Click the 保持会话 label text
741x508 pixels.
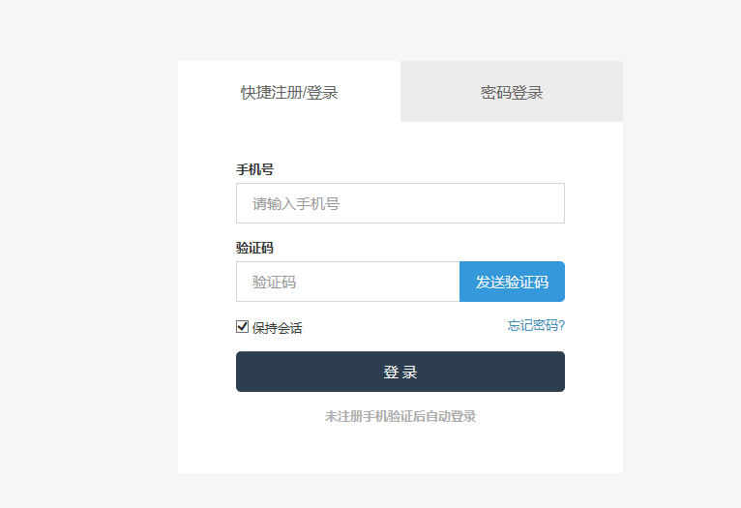278,328
